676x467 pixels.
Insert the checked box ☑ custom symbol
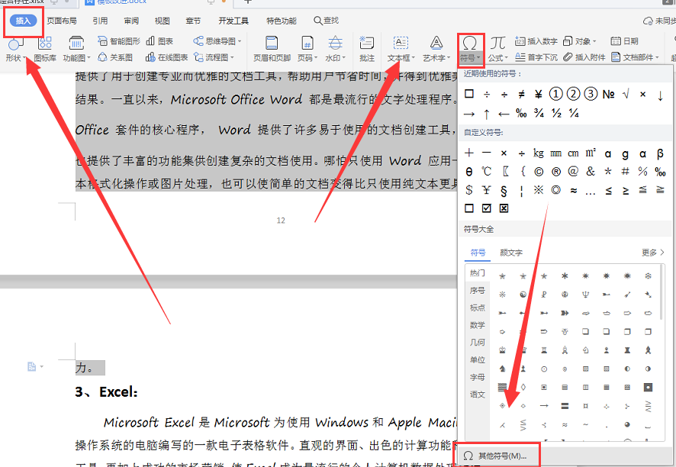tap(487, 208)
